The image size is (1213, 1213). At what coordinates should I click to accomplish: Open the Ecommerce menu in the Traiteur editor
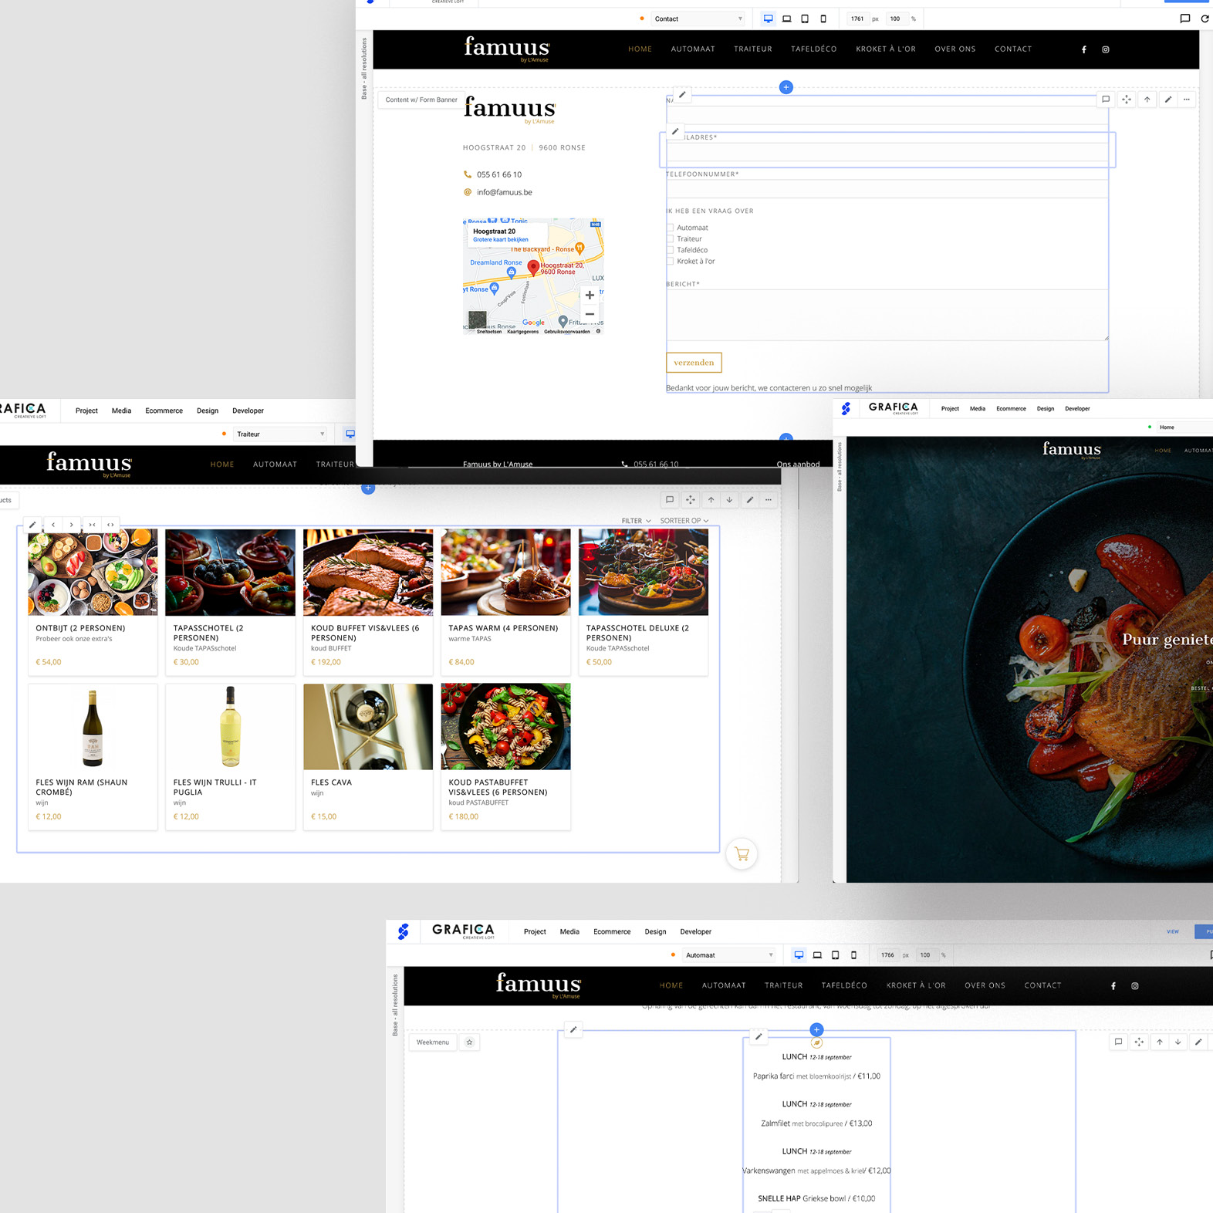click(x=164, y=411)
